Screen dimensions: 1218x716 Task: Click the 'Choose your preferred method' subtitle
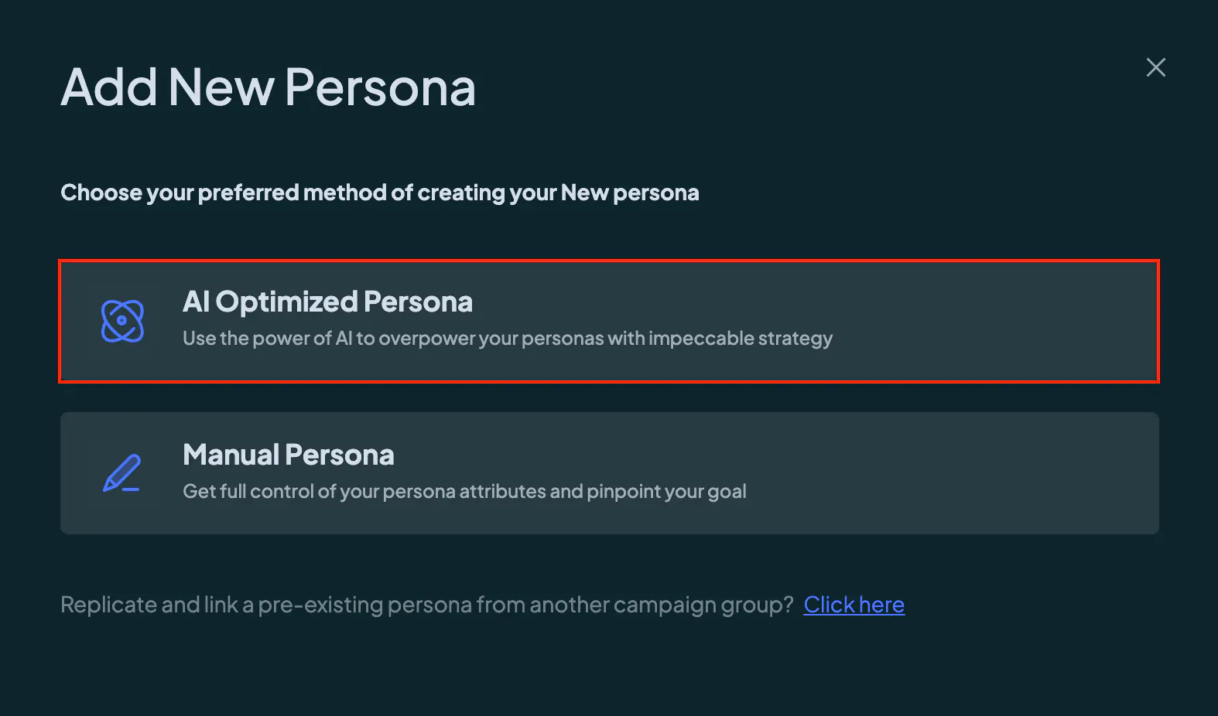point(379,193)
